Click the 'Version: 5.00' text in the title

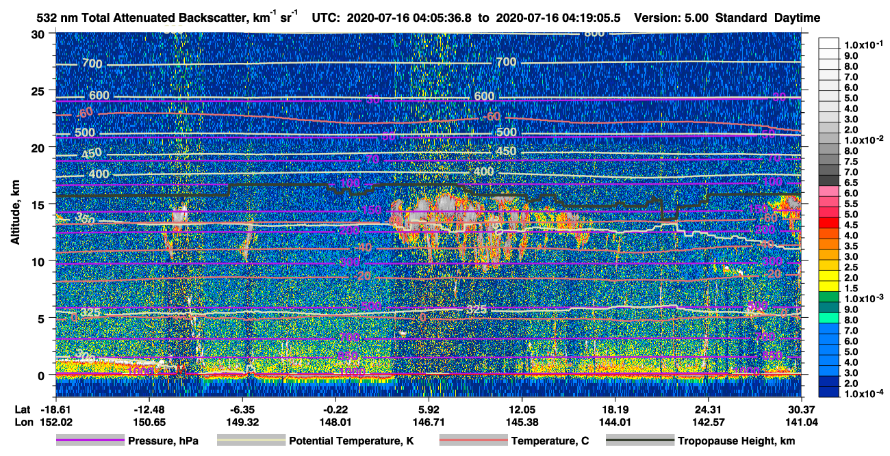point(672,18)
